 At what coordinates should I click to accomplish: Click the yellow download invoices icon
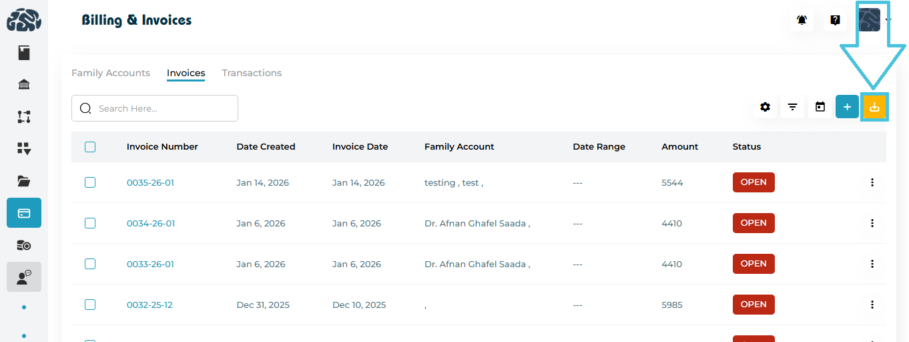(874, 107)
